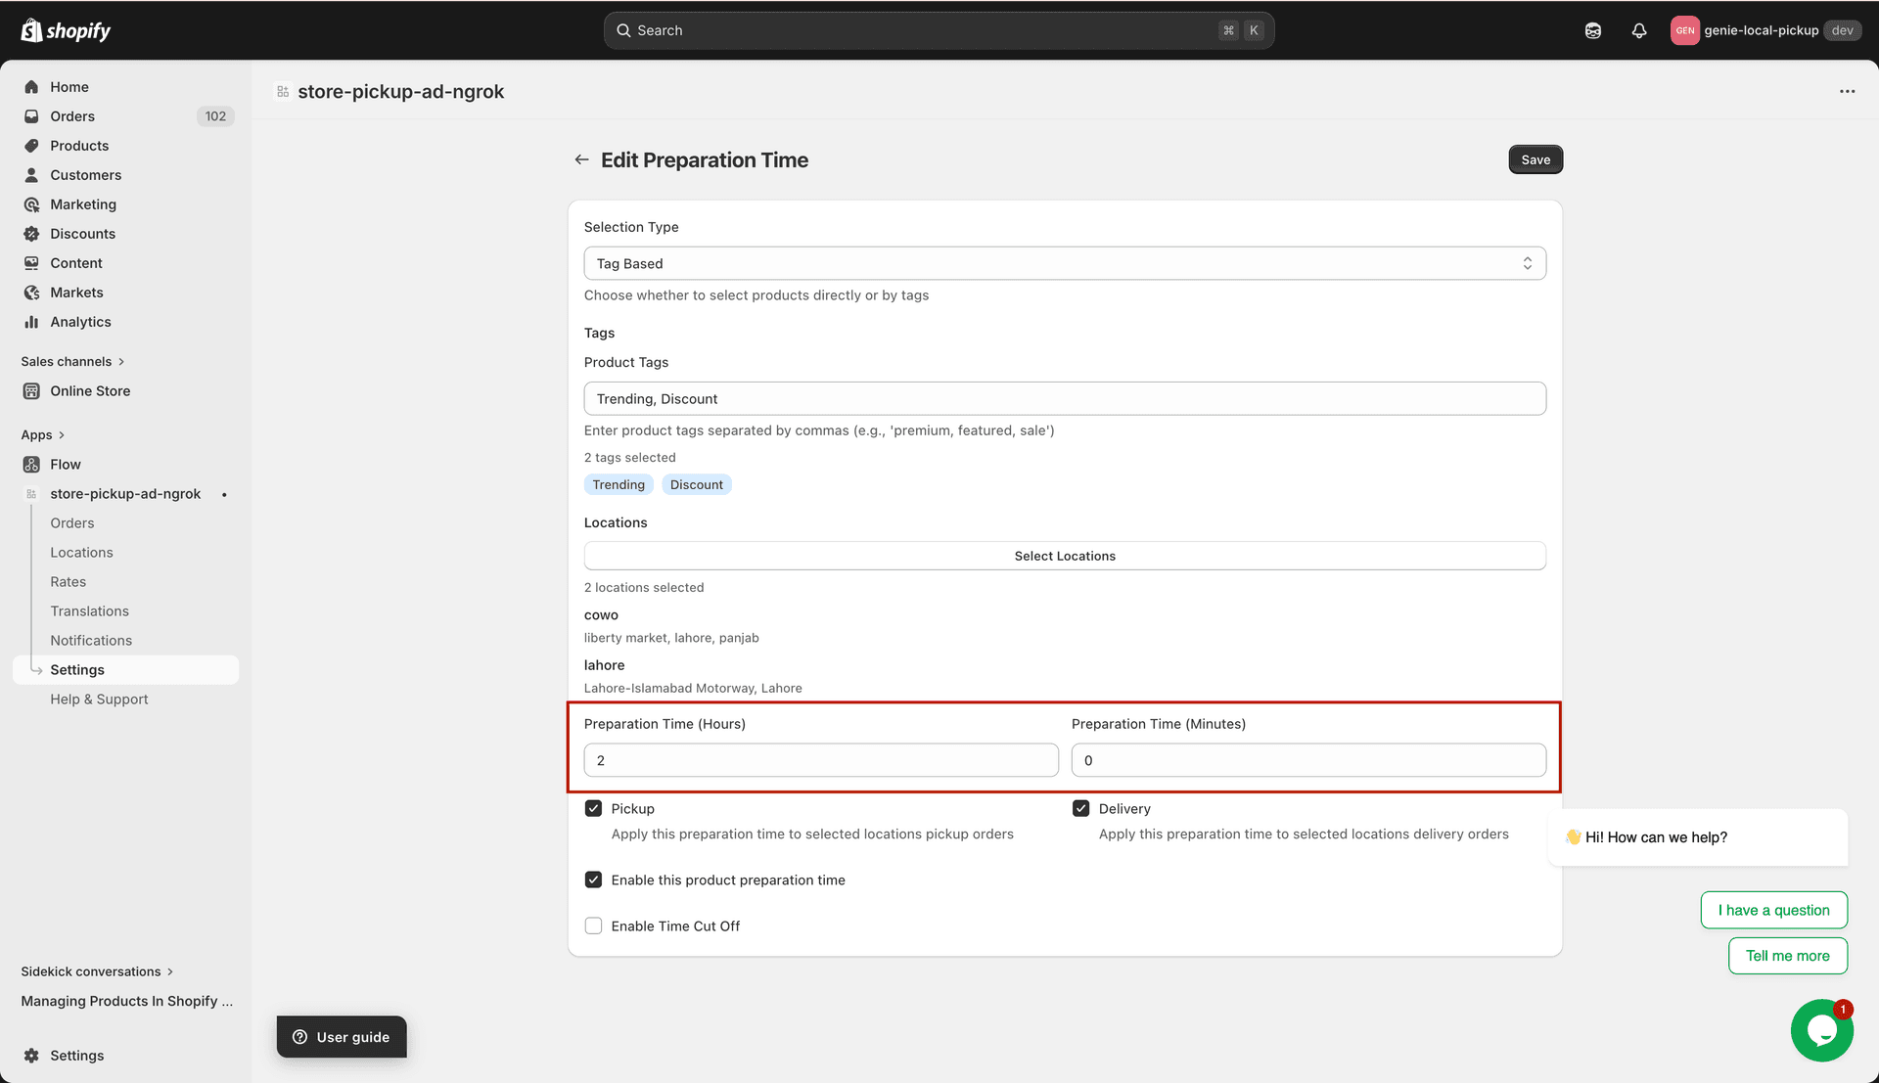This screenshot has width=1879, height=1083.
Task: Open the notifications bell icon
Action: [1638, 30]
